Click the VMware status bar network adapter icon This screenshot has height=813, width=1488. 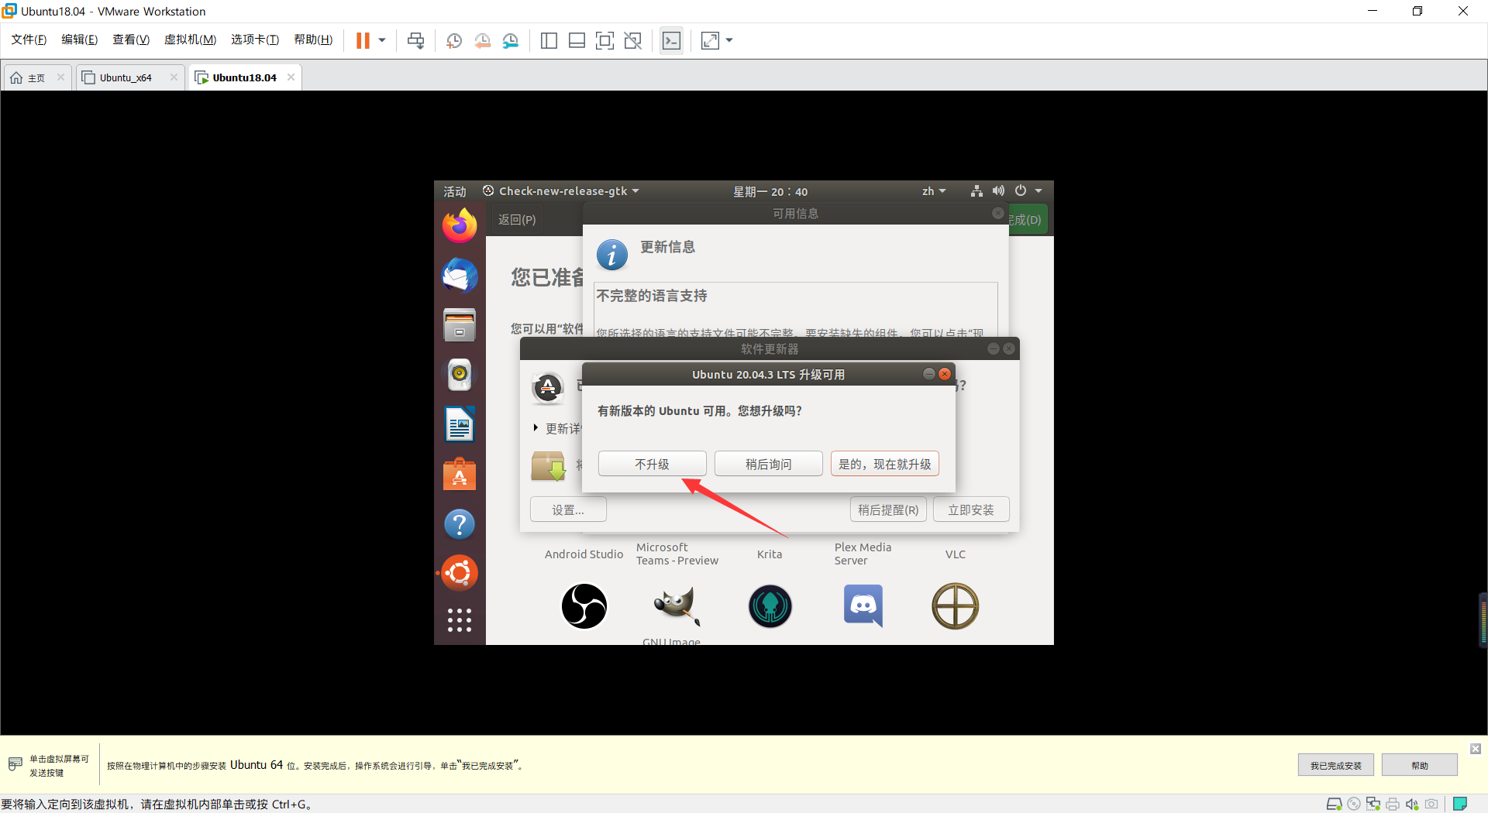coord(1373,804)
